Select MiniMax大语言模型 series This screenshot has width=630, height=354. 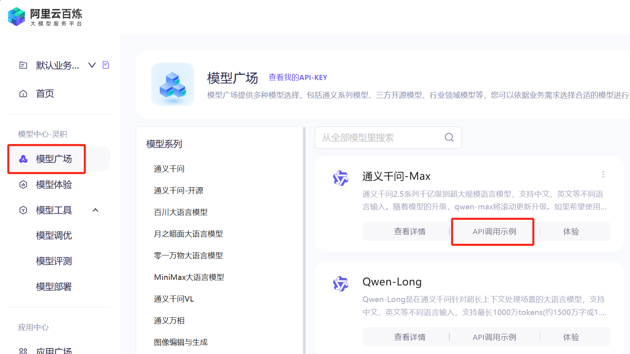[189, 277]
